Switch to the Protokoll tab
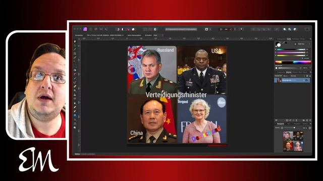The width and height of the screenshot is (323, 181). point(297,124)
